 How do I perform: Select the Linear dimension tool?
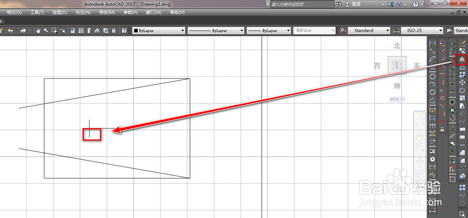tap(432, 43)
